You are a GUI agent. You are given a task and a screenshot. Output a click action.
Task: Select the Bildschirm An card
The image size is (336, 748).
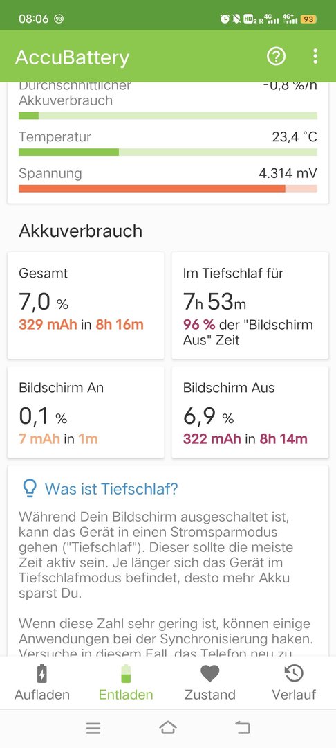click(x=86, y=412)
